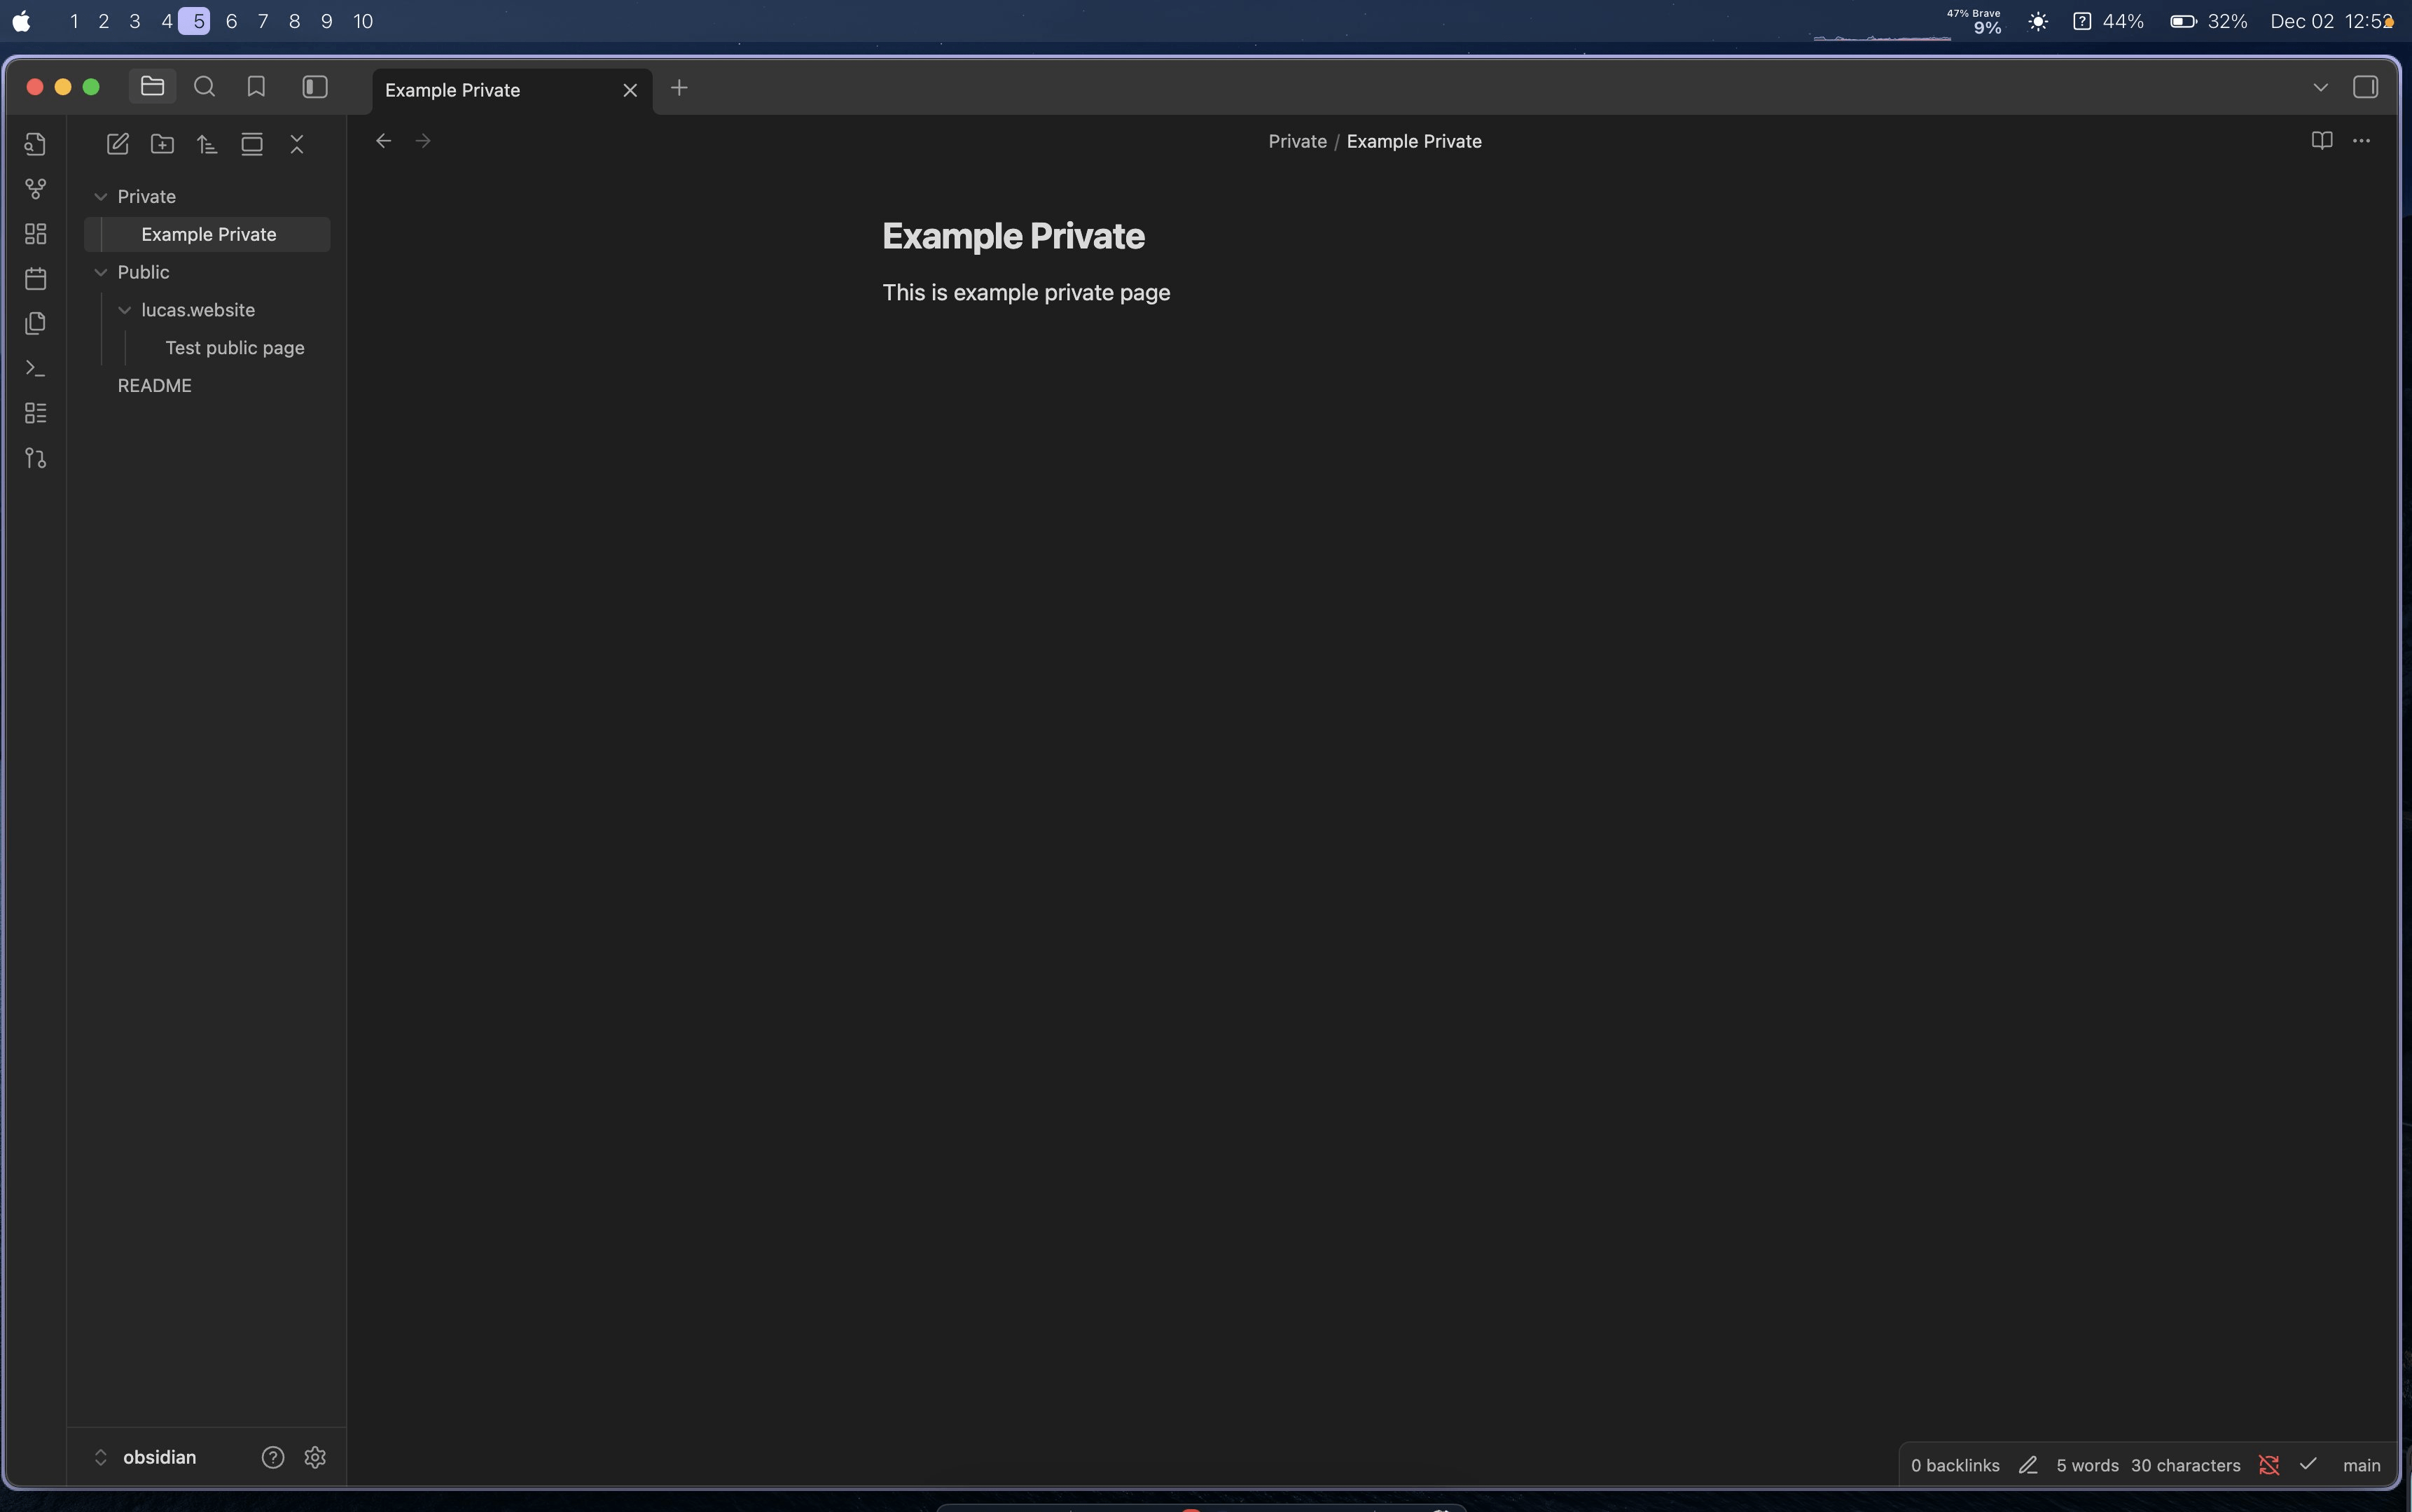Open the graph view ribbon icon
This screenshot has width=2412, height=1512.
pos(36,189)
